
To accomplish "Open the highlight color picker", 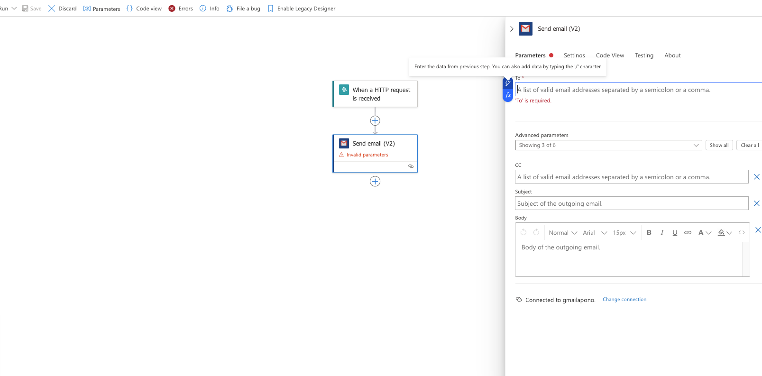I will pyautogui.click(x=724, y=232).
